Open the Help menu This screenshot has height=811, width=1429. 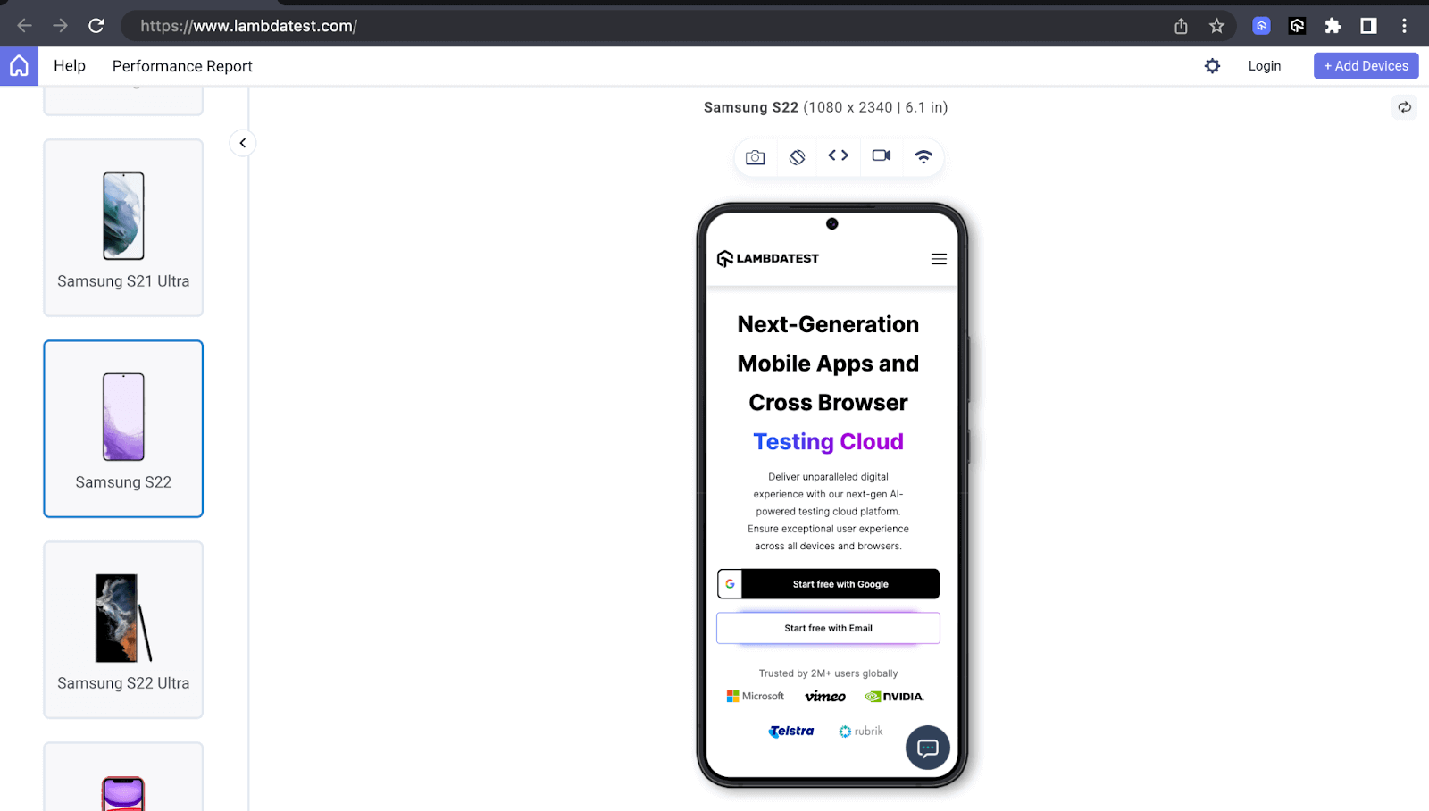tap(70, 66)
